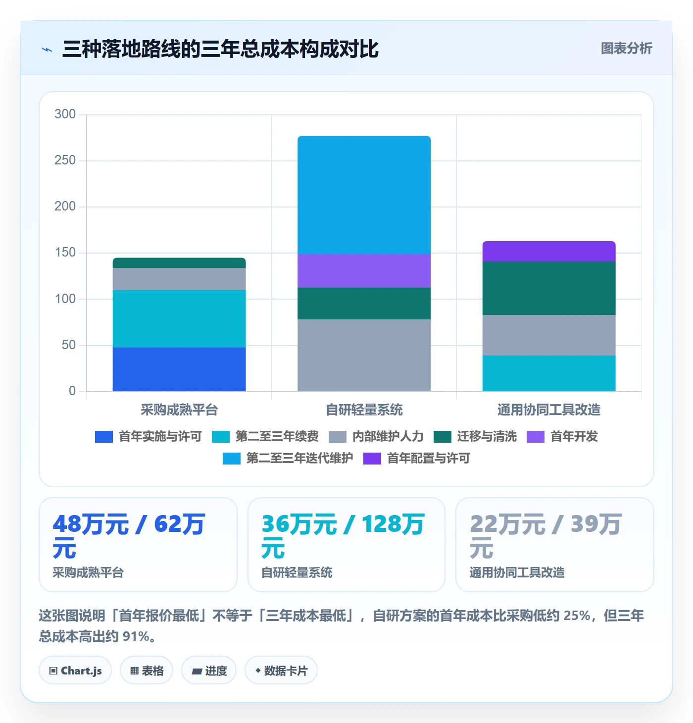Viewport: 693px width, 723px height.
Task: Click the gray segment in 通用协同工具改造 bar
Action: pyautogui.click(x=549, y=335)
